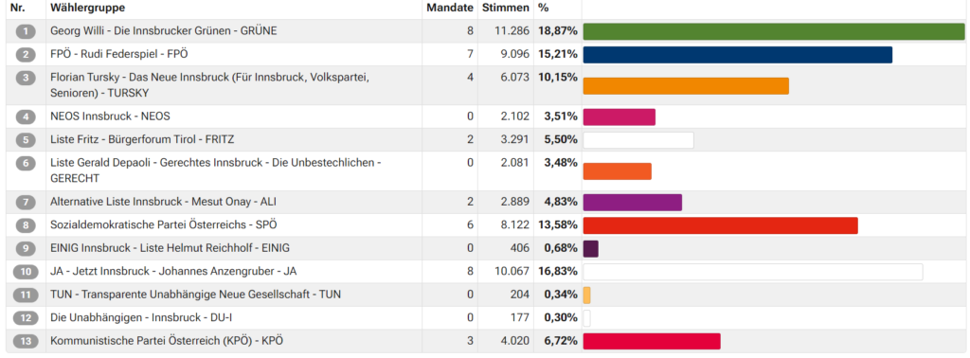Click the Kommunistische Partei Österreich row text
The height and width of the screenshot is (358, 970).
click(167, 341)
